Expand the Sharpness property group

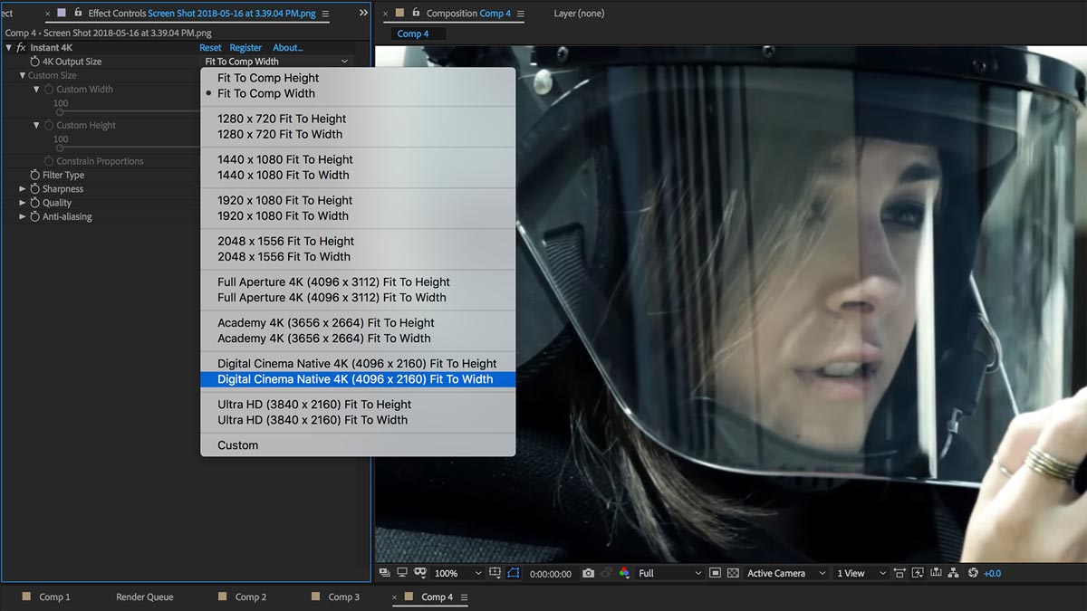(x=23, y=189)
